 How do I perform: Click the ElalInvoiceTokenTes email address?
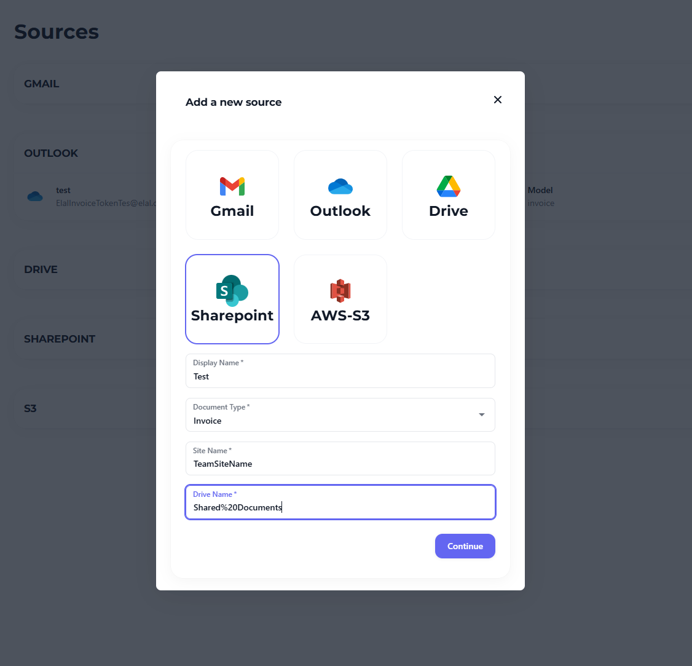pyautogui.click(x=106, y=204)
